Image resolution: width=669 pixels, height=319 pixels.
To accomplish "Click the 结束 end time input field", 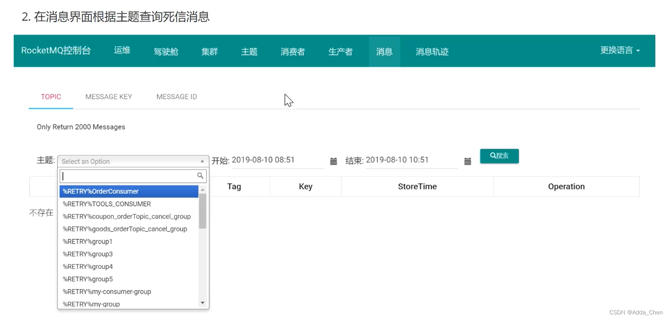I will (412, 161).
